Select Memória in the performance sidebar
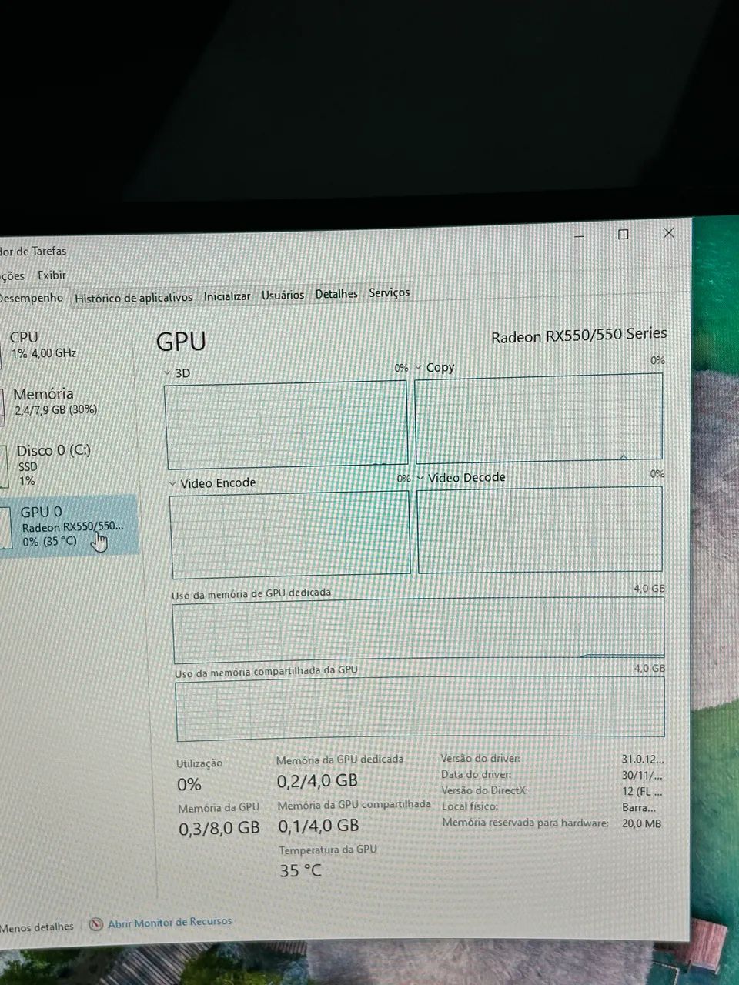 (x=69, y=401)
